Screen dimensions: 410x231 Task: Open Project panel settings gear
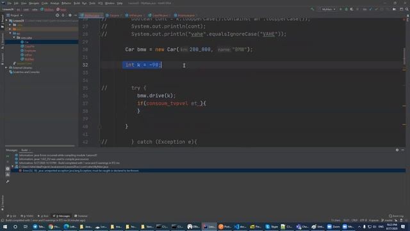pyautogui.click(x=70, y=15)
